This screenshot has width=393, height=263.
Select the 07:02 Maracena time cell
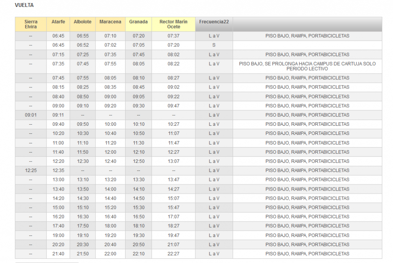tap(110, 45)
